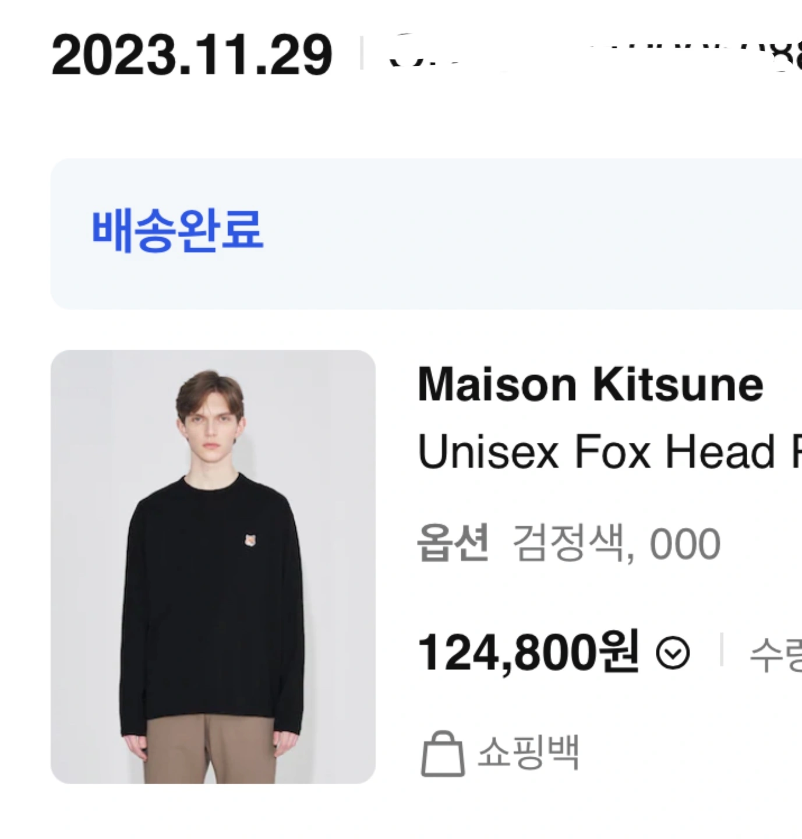The height and width of the screenshot is (839, 802).
Task: Click the 124,800원 price amount
Action: click(x=528, y=653)
